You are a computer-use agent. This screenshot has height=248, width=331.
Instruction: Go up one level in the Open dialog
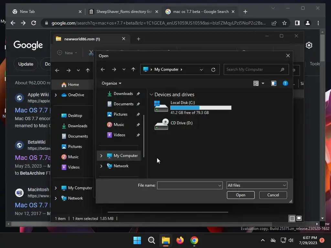pos(133,69)
